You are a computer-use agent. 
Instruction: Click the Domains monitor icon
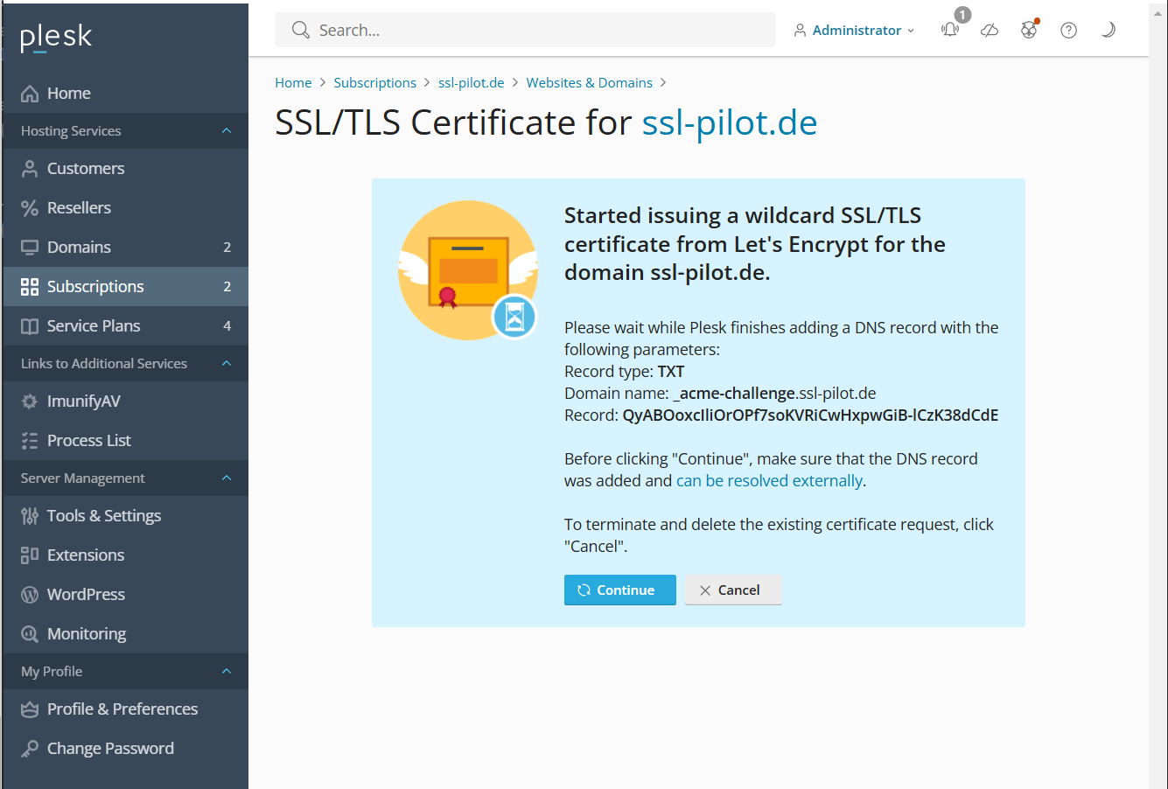click(30, 248)
